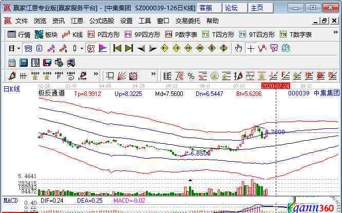Open the calendar icon showing 21

(12, 63)
